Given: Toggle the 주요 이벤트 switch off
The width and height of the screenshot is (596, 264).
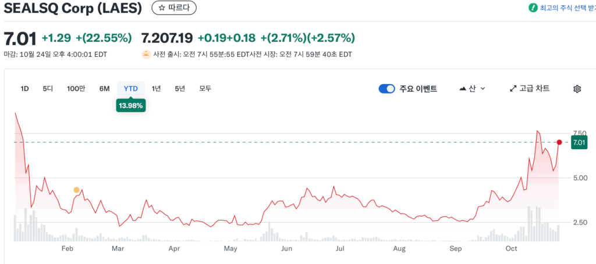Looking at the screenshot, I should click(386, 89).
